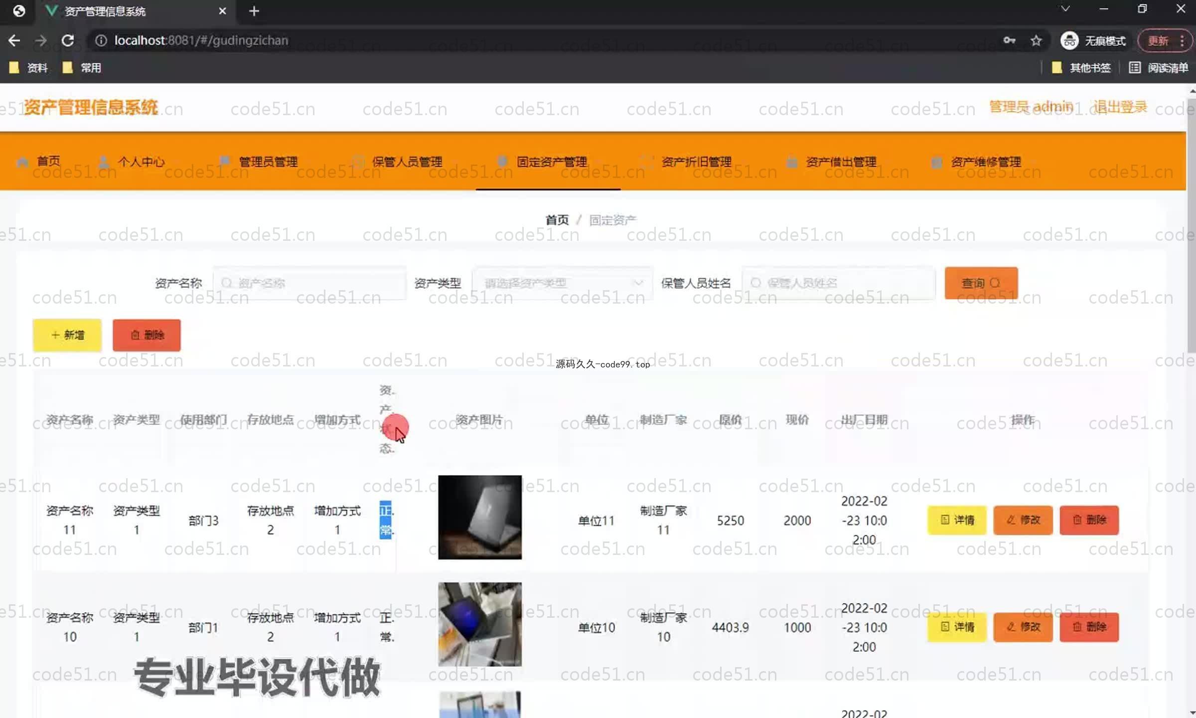Open a new browser tab

254,11
